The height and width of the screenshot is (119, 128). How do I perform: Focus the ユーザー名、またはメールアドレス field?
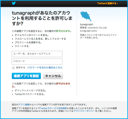tap(37, 54)
